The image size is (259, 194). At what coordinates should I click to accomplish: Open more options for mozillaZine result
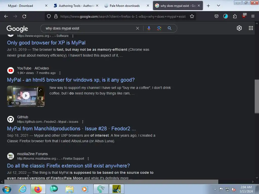pyautogui.click(x=88, y=159)
